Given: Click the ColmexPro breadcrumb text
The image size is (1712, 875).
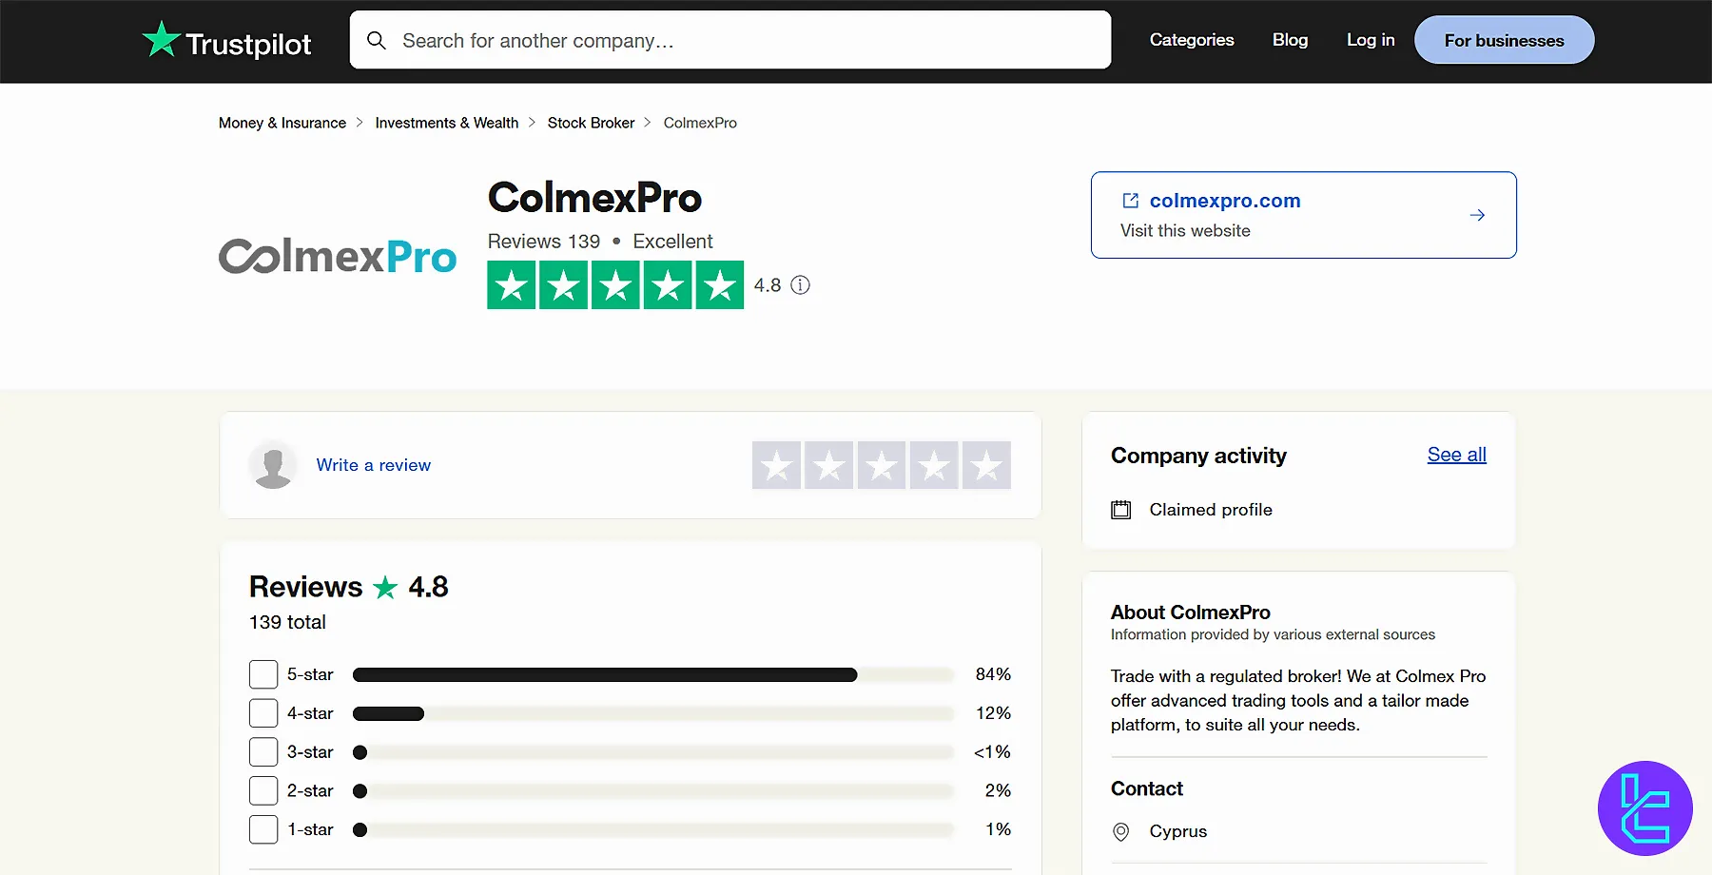Looking at the screenshot, I should click(x=700, y=123).
